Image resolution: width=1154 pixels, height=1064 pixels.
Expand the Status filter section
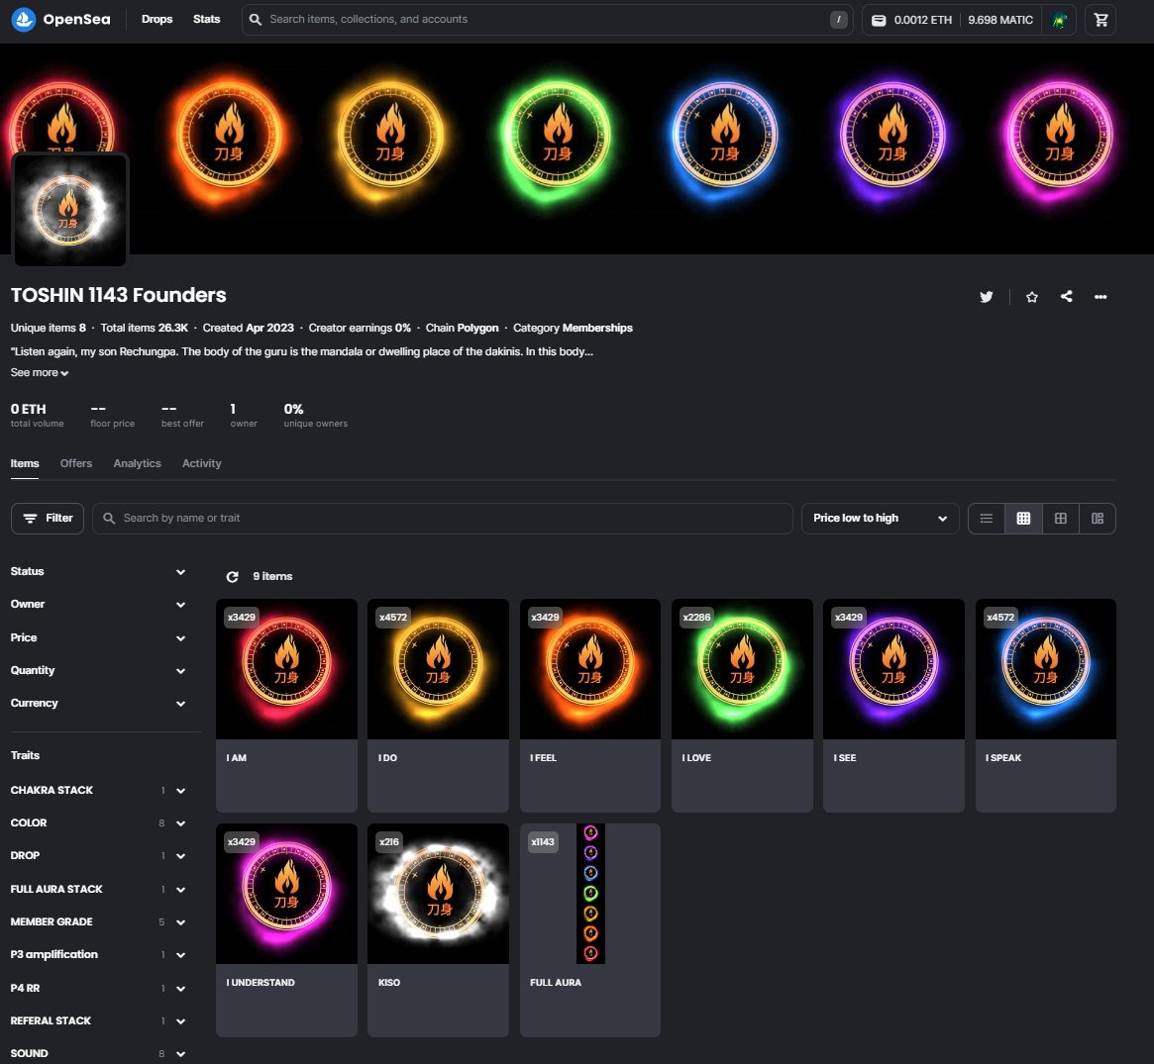coord(99,571)
